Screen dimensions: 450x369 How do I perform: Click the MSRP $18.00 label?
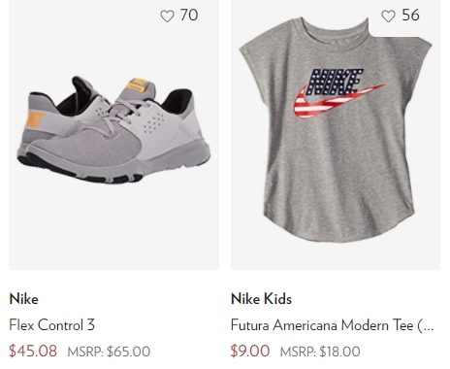(x=320, y=352)
